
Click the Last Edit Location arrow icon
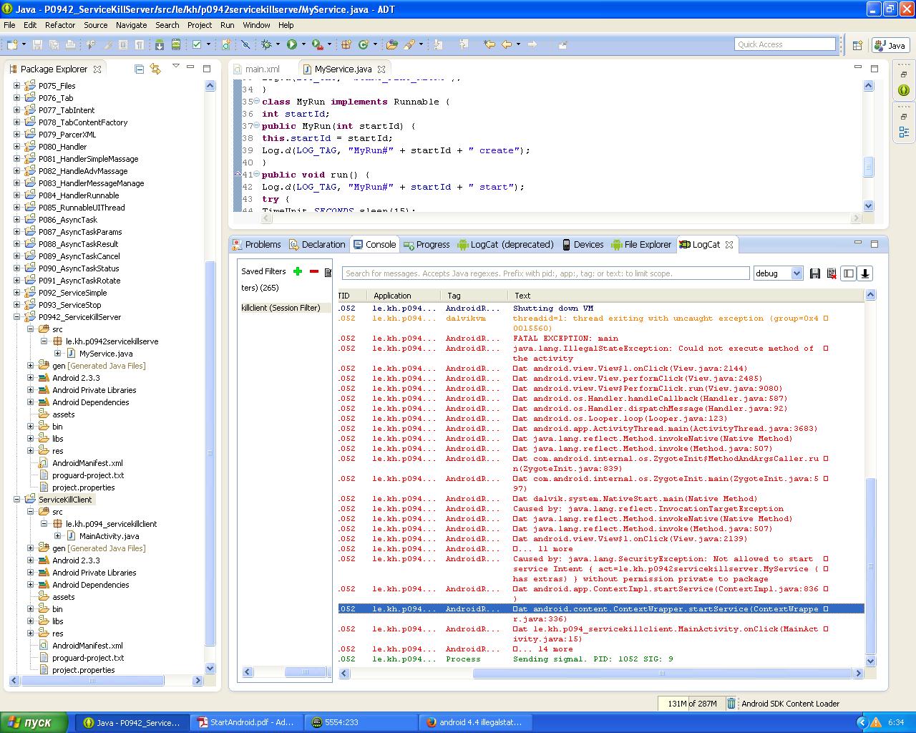pyautogui.click(x=489, y=44)
